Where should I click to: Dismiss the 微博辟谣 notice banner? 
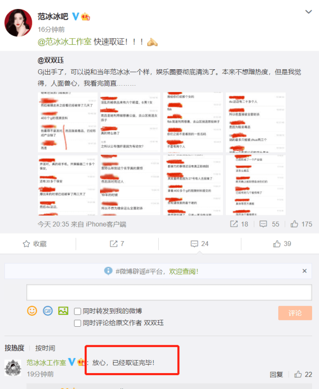click(305, 271)
